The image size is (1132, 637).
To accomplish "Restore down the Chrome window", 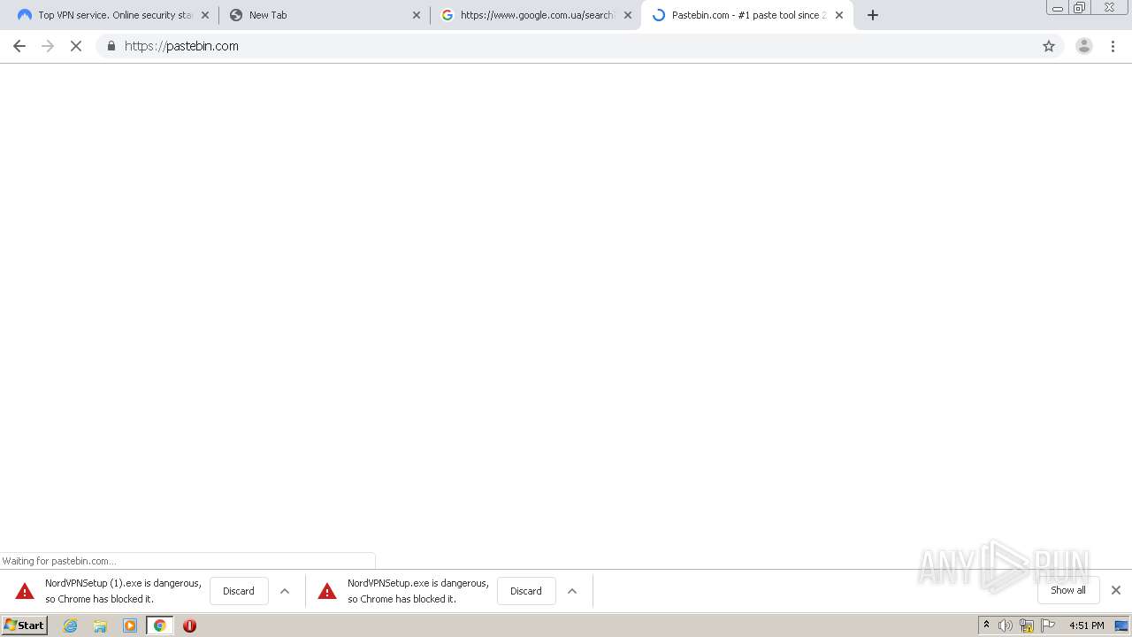I will (x=1080, y=7).
